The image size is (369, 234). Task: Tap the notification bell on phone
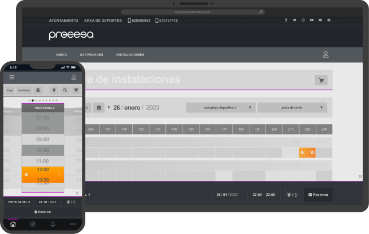coord(53,224)
